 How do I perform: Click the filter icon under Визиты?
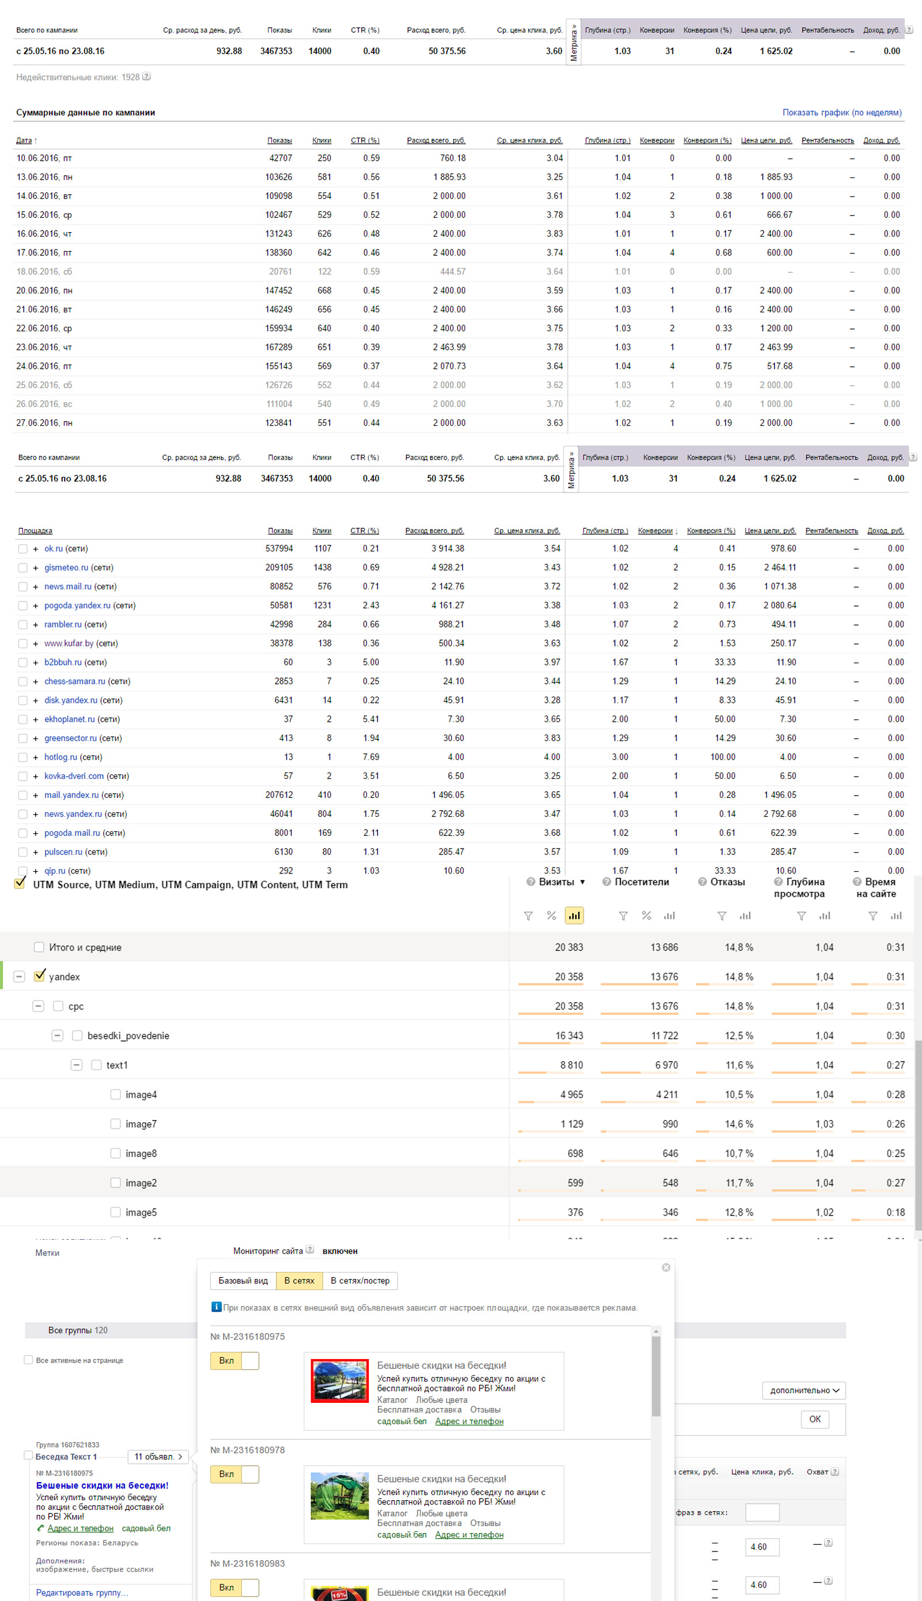coord(528,915)
